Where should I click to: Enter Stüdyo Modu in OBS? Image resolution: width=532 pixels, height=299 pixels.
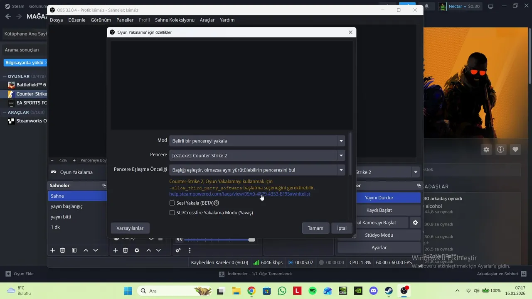pyautogui.click(x=379, y=235)
